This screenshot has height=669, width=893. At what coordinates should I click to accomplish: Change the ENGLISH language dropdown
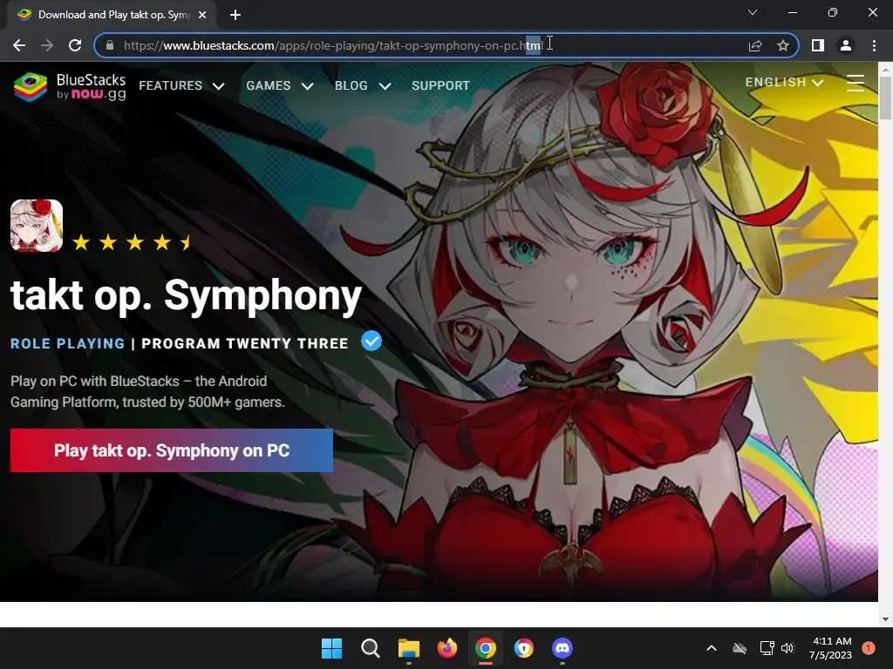coord(784,82)
